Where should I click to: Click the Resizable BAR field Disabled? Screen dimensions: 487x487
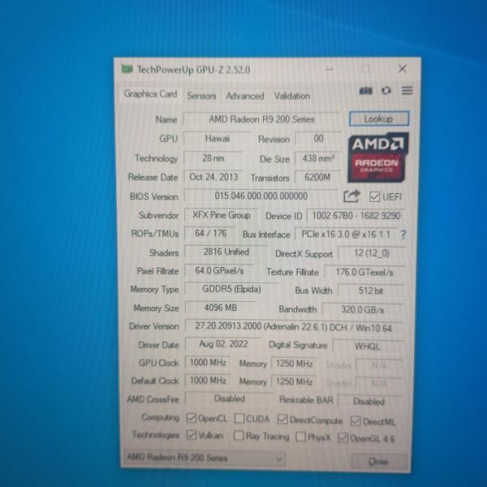coord(369,401)
